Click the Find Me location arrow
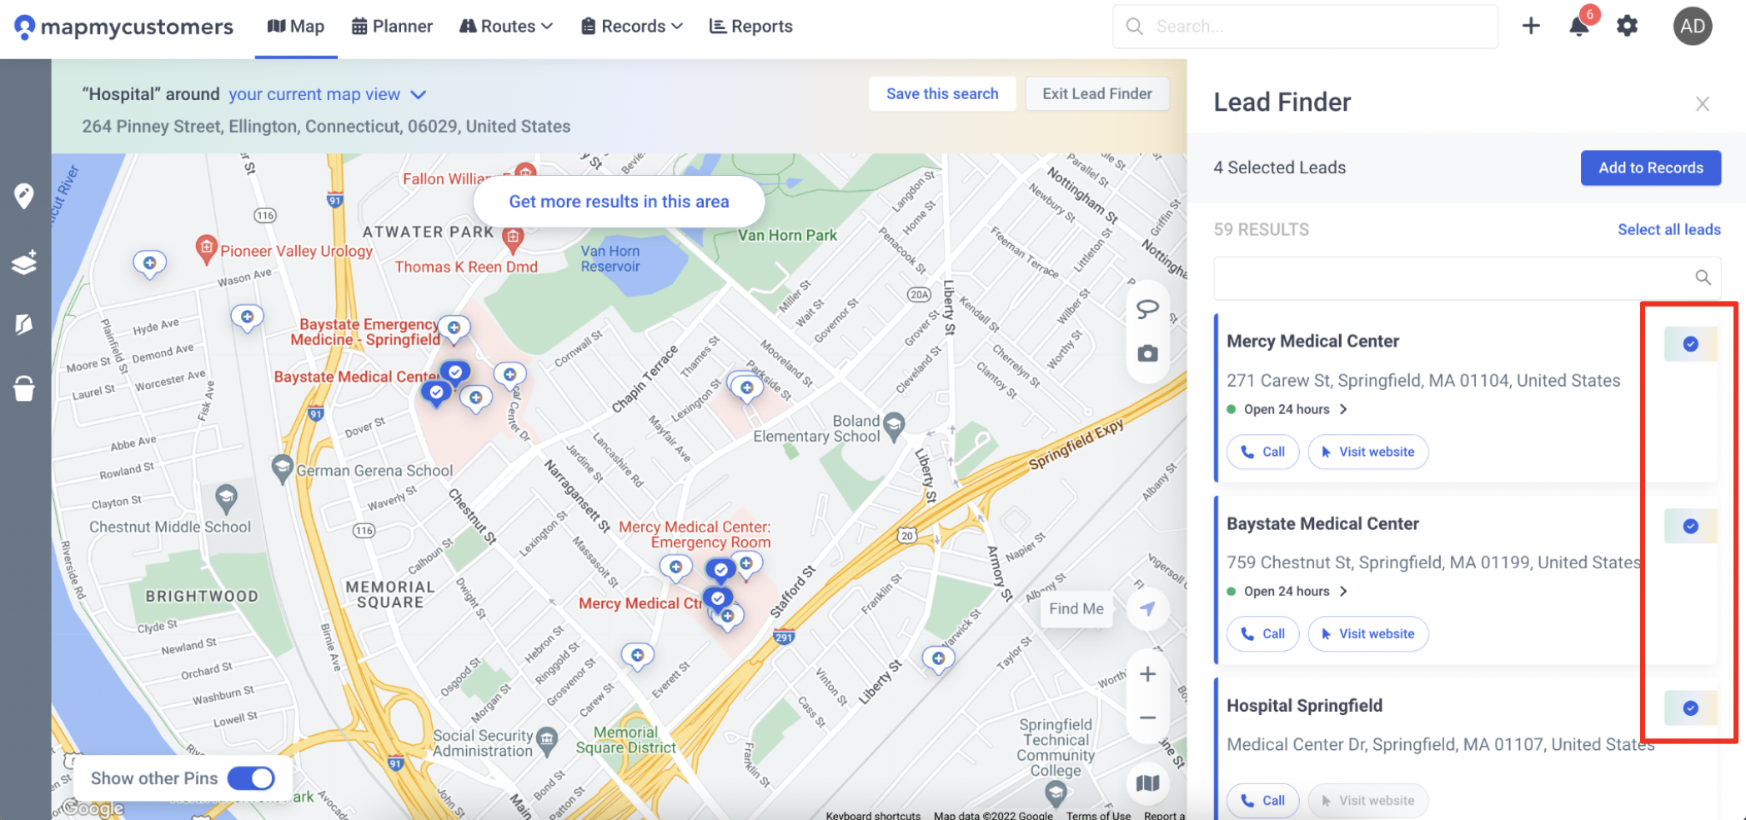 1147,608
